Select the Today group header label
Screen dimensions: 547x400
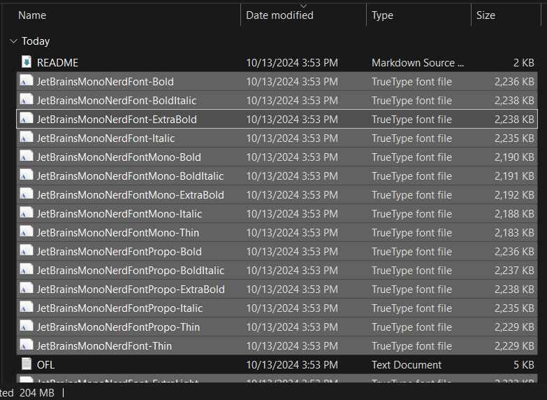36,42
